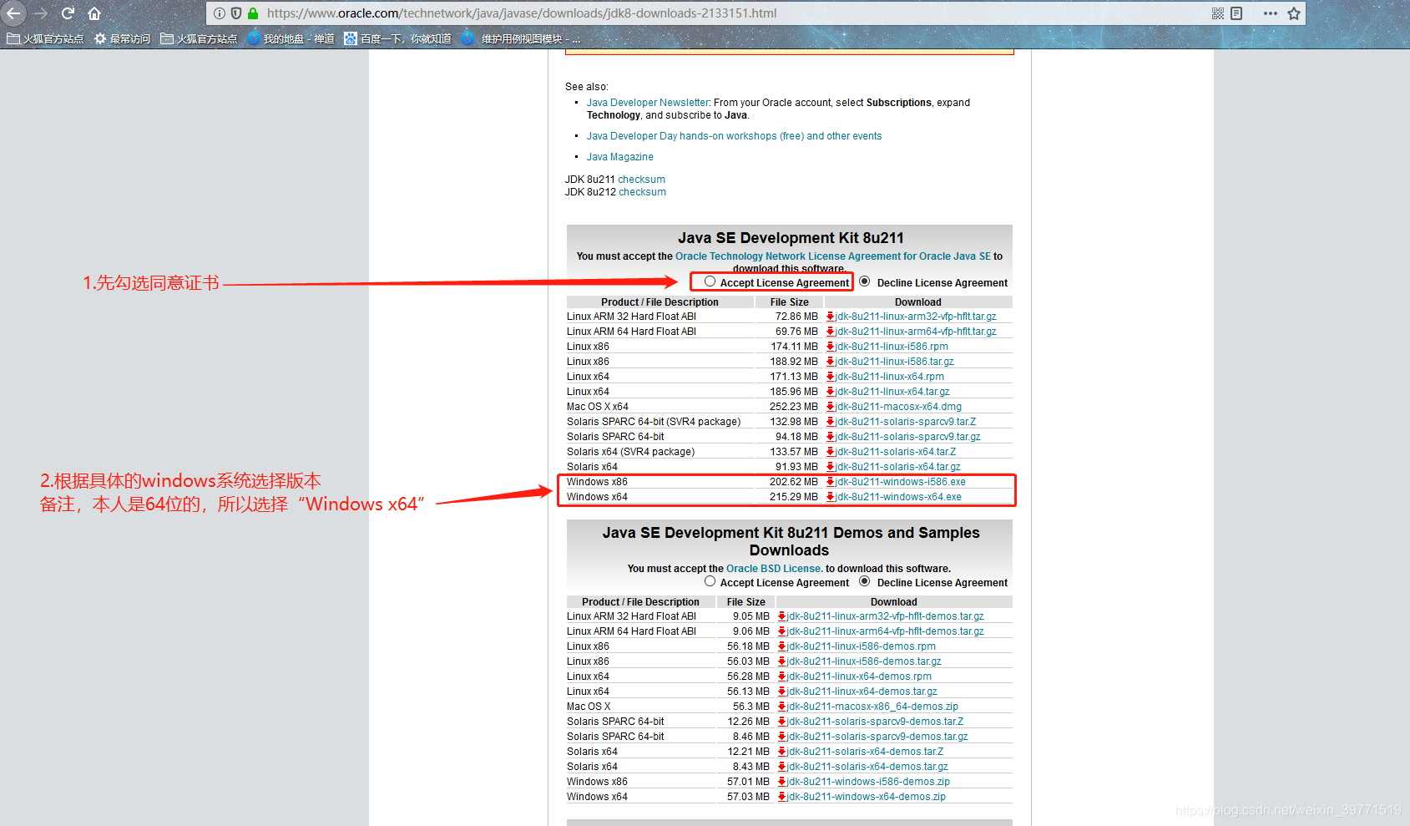Open the Oracle BSD License link
The height and width of the screenshot is (826, 1410).
774,569
